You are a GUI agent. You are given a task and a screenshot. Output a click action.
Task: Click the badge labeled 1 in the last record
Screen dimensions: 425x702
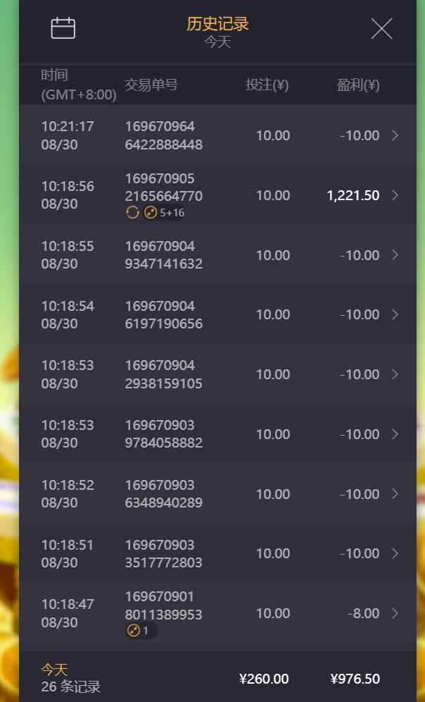[141, 631]
